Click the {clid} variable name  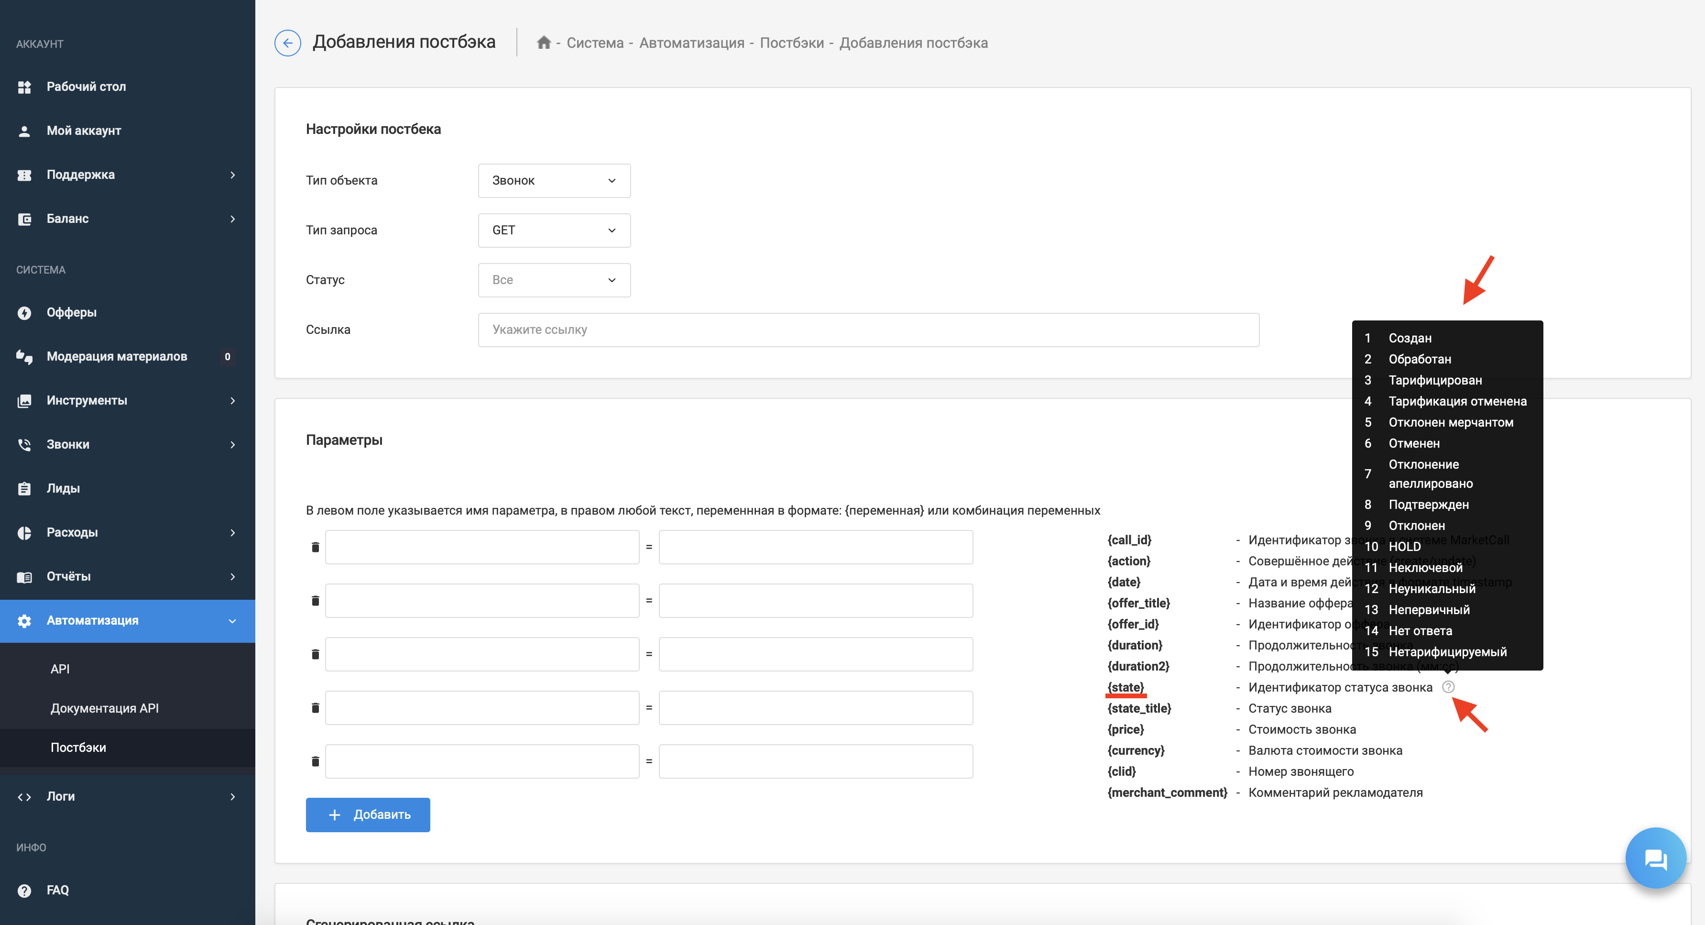point(1122,771)
